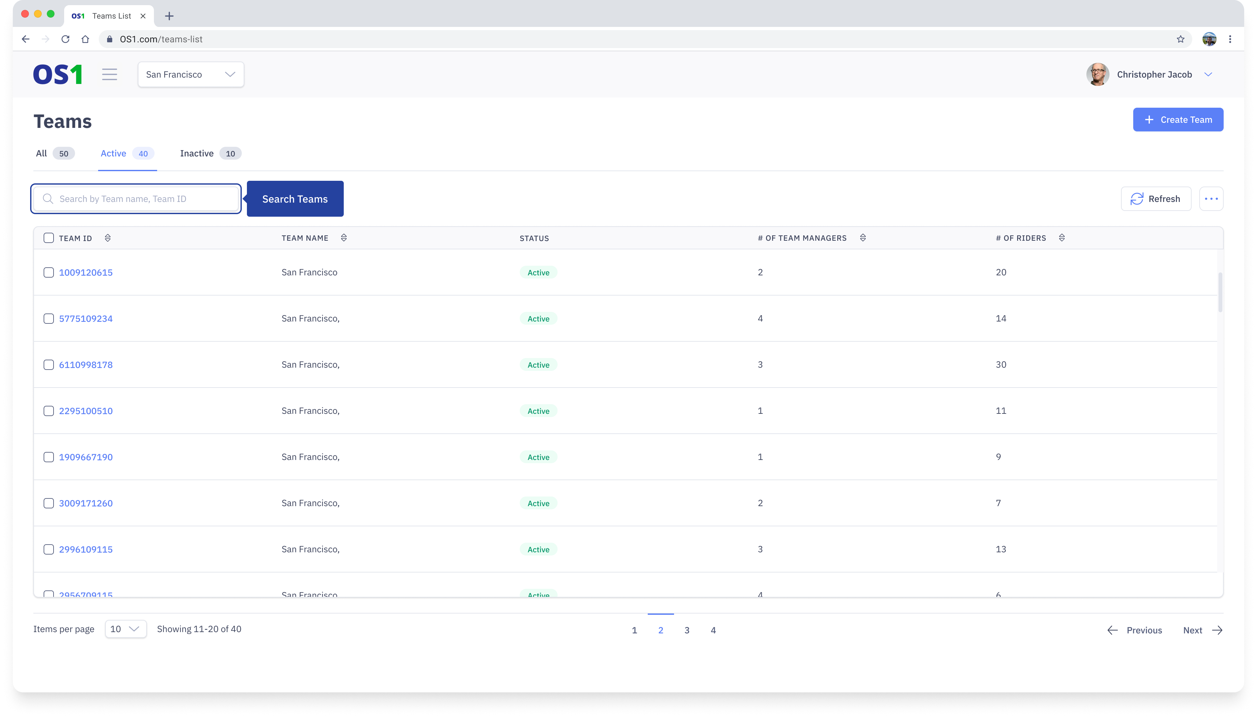Sort by Team Name column icon
Viewport: 1257px width, 718px height.
(344, 238)
